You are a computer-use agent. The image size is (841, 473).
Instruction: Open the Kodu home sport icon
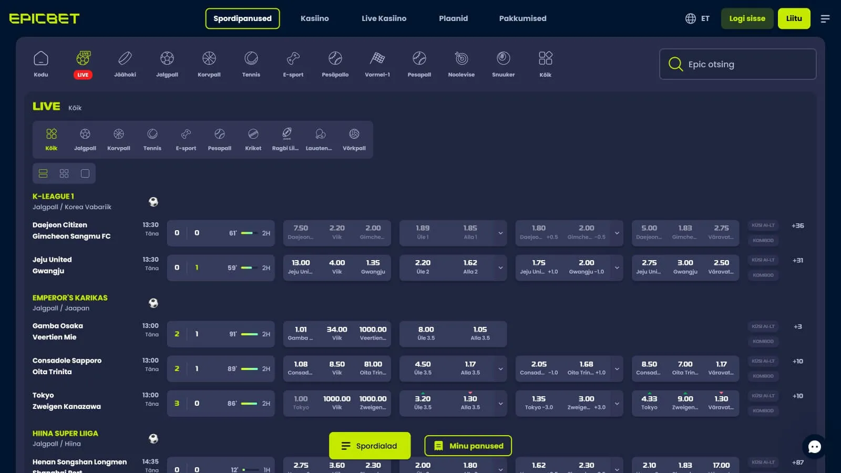pos(41,64)
